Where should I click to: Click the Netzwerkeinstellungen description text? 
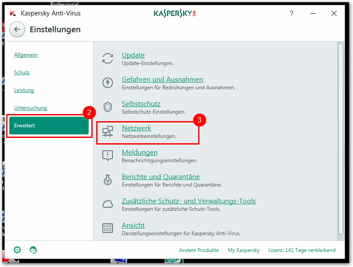pyautogui.click(x=149, y=136)
